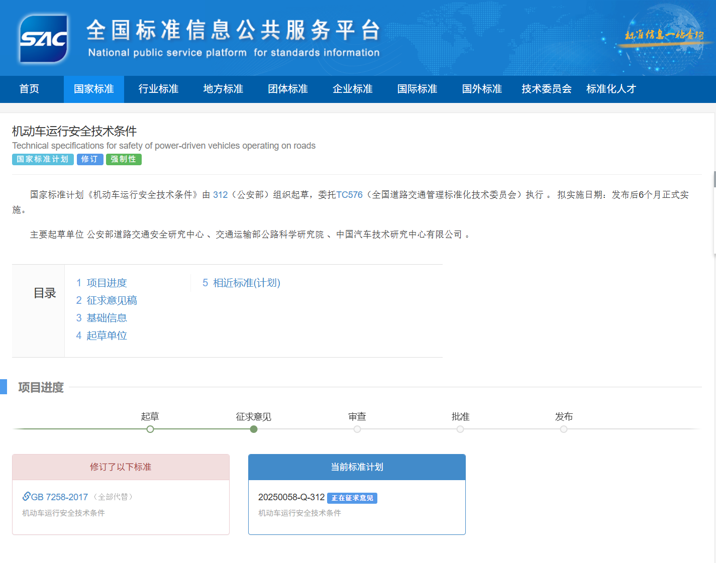Select the 起草 progress step marker
The image size is (716, 563).
150,429
